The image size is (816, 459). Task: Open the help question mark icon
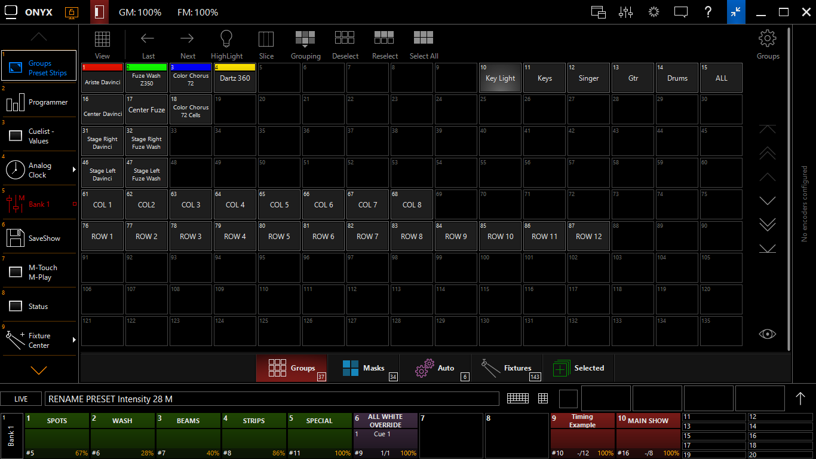[708, 12]
